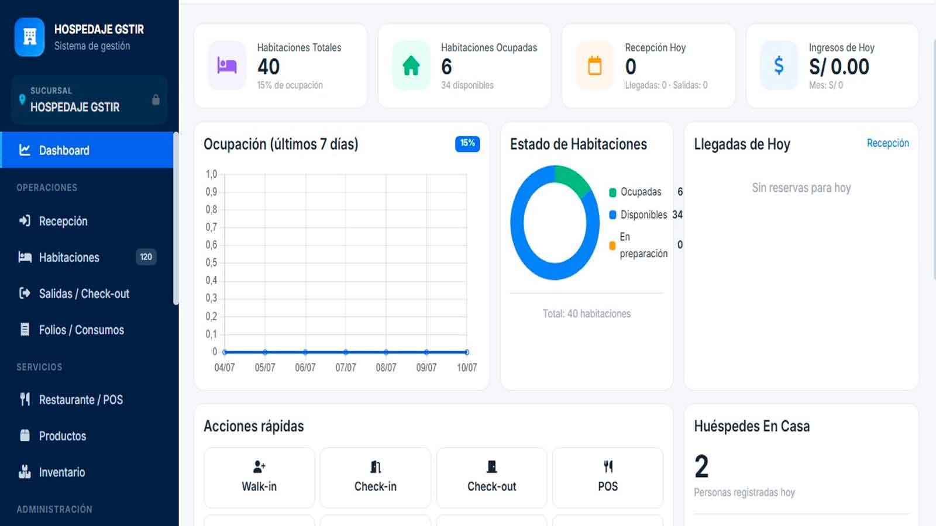The width and height of the screenshot is (936, 526).
Task: Click the sidebar vertical scrollbar
Action: point(175,219)
